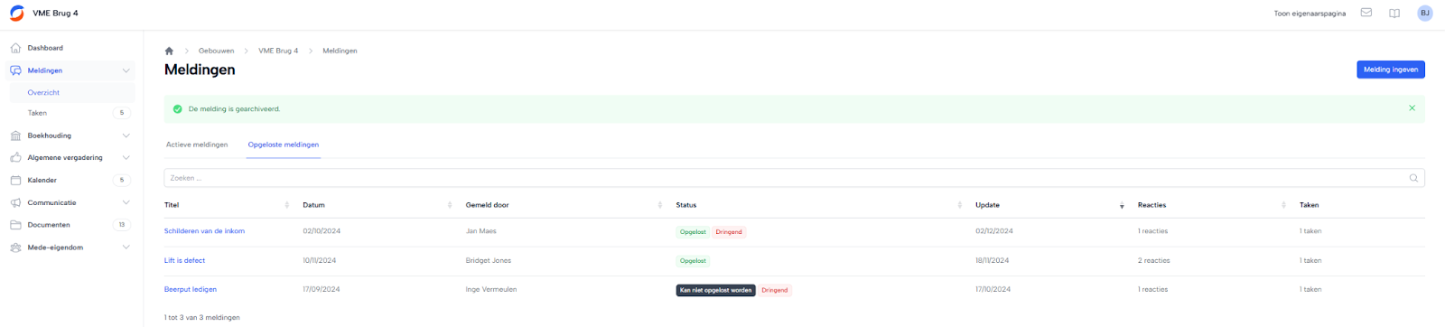
Task: Click the Dashboard house icon in sidebar
Action: [x=15, y=48]
